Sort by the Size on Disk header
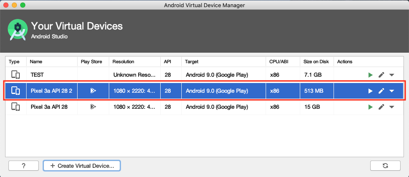Viewport: 409px width, 177px height. [317, 62]
